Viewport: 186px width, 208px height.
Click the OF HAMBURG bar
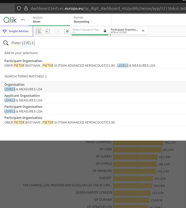coord(135,171)
